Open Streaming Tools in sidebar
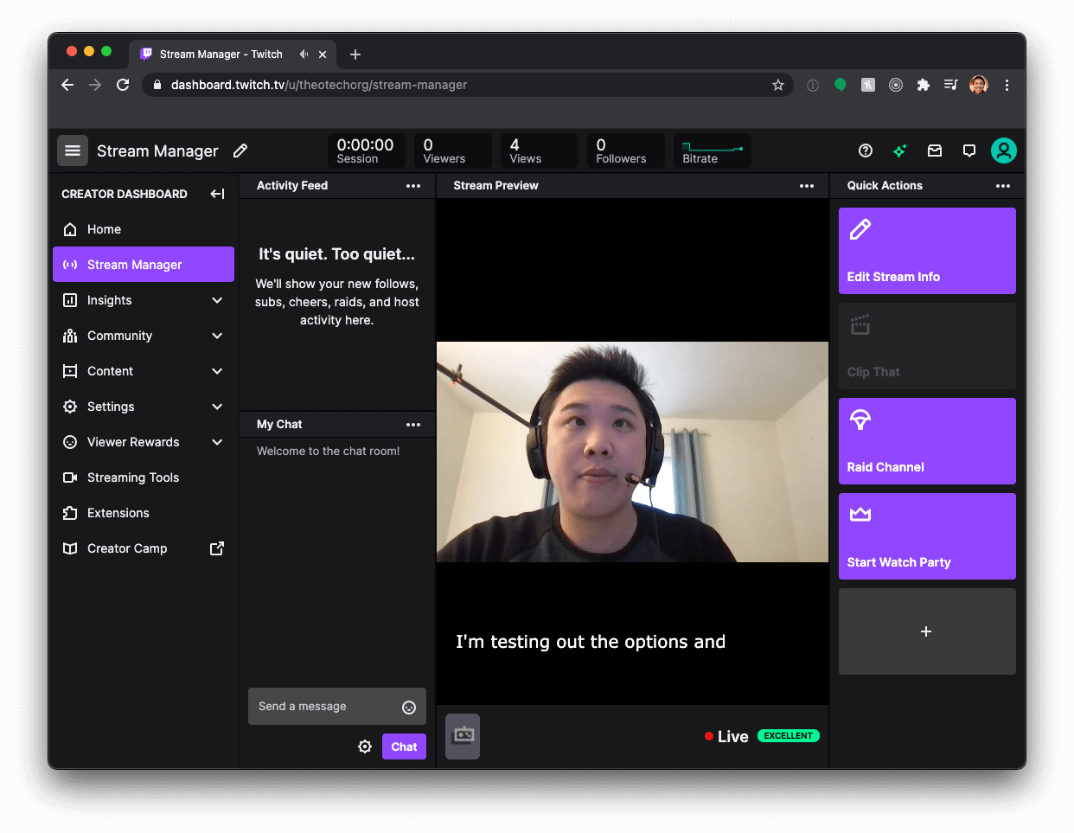The width and height of the screenshot is (1074, 833). (132, 477)
